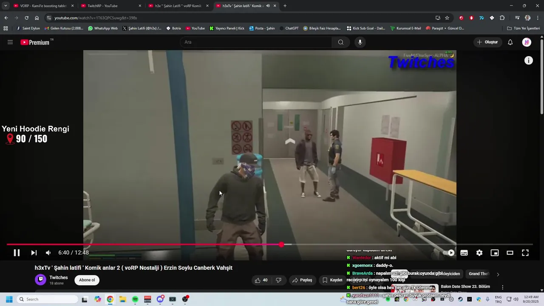Viewport: 544px width, 306px height.
Task: Open the Chrome profile avatar
Action: point(527,18)
